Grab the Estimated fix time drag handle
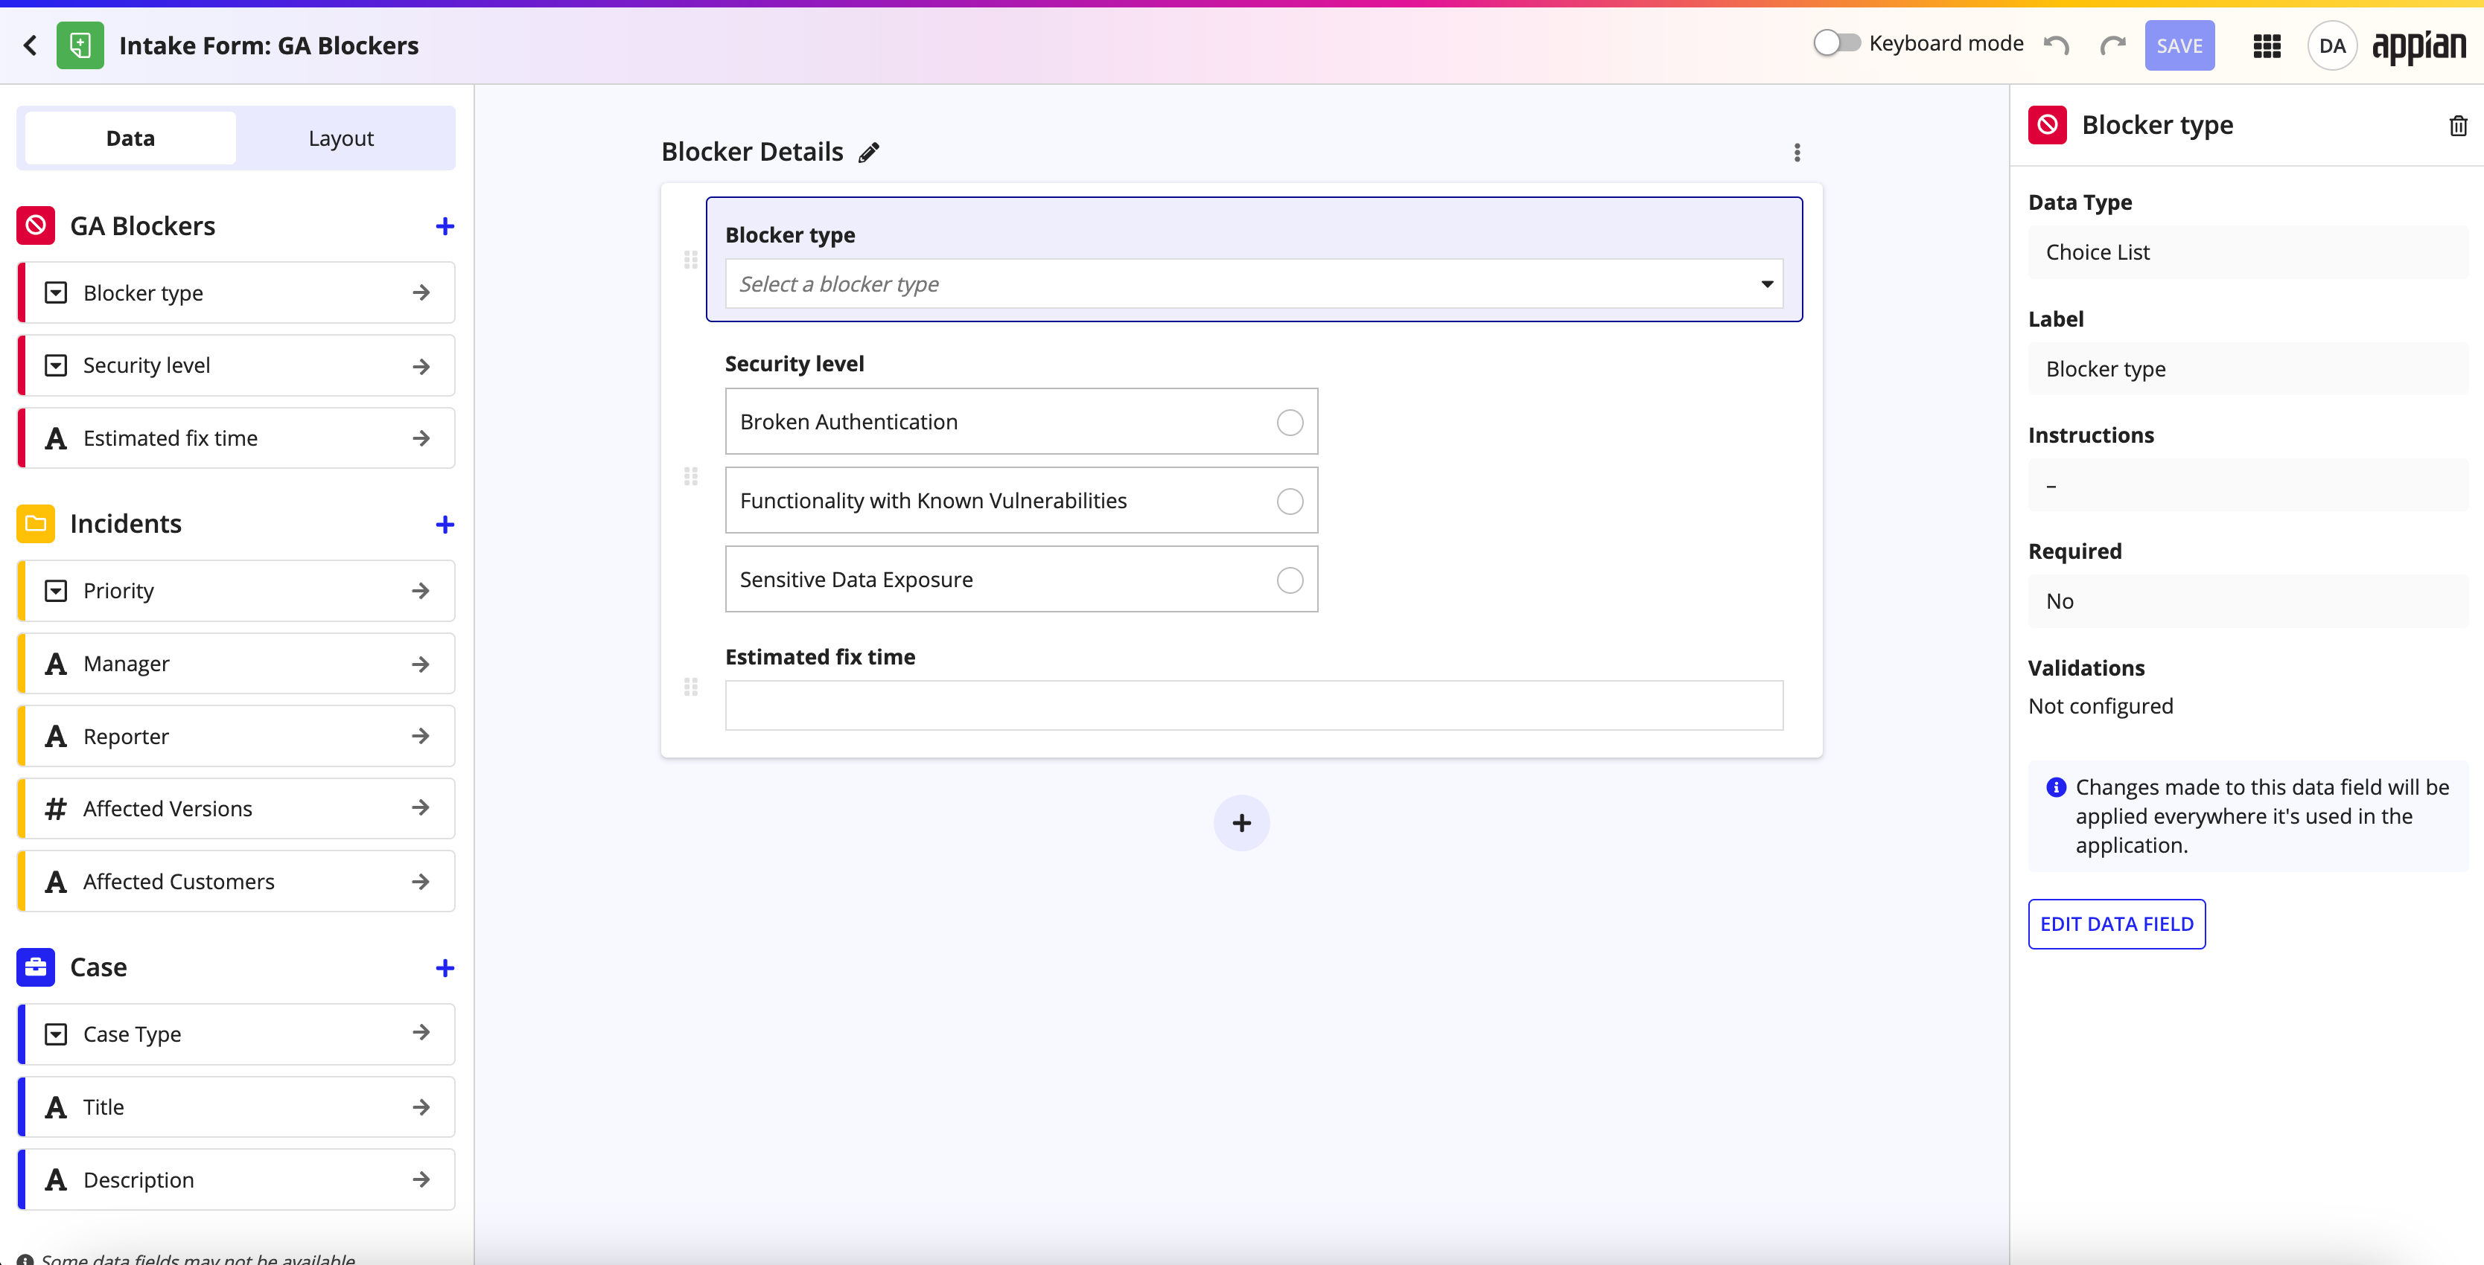 pyautogui.click(x=690, y=686)
